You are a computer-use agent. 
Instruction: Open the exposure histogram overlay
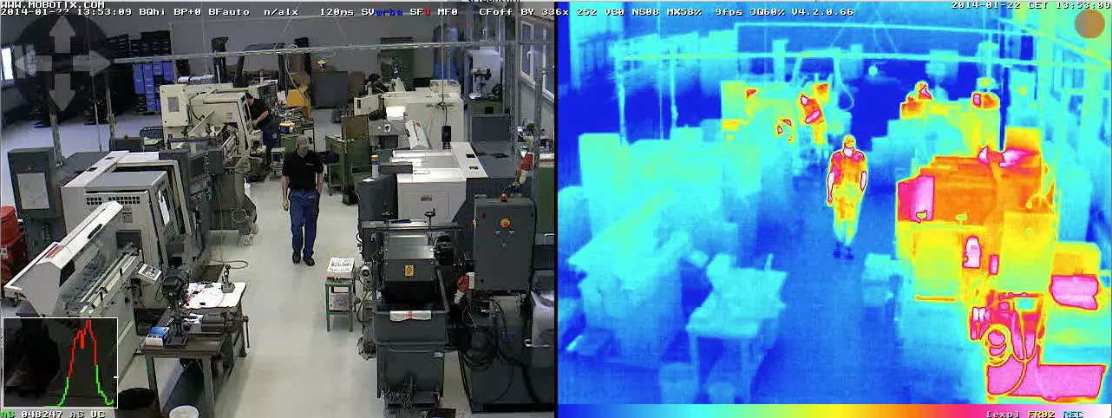click(x=60, y=362)
